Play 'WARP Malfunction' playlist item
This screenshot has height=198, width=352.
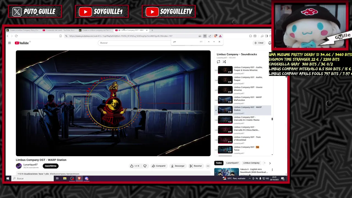[243, 100]
